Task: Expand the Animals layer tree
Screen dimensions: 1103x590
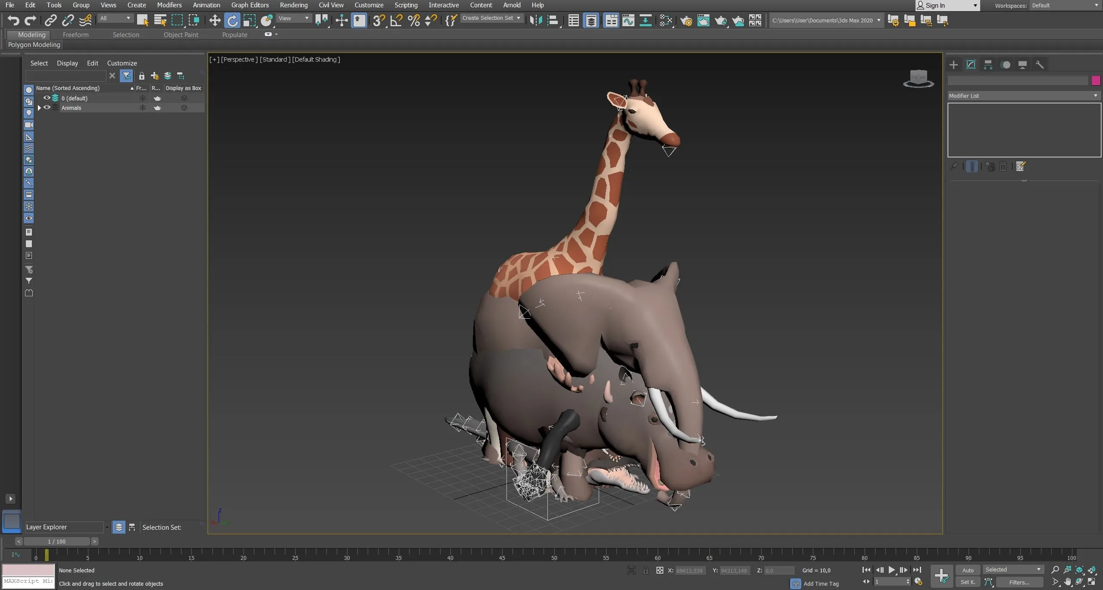Action: click(x=39, y=108)
